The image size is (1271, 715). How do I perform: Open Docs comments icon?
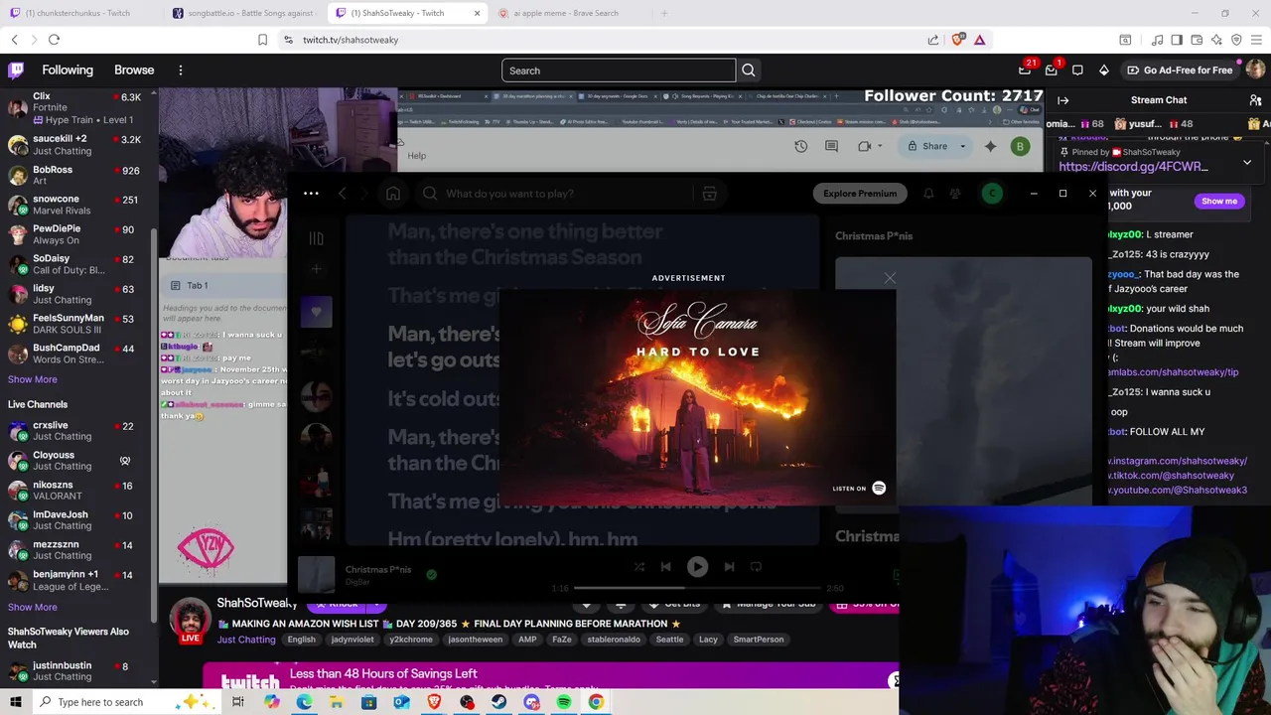point(832,146)
